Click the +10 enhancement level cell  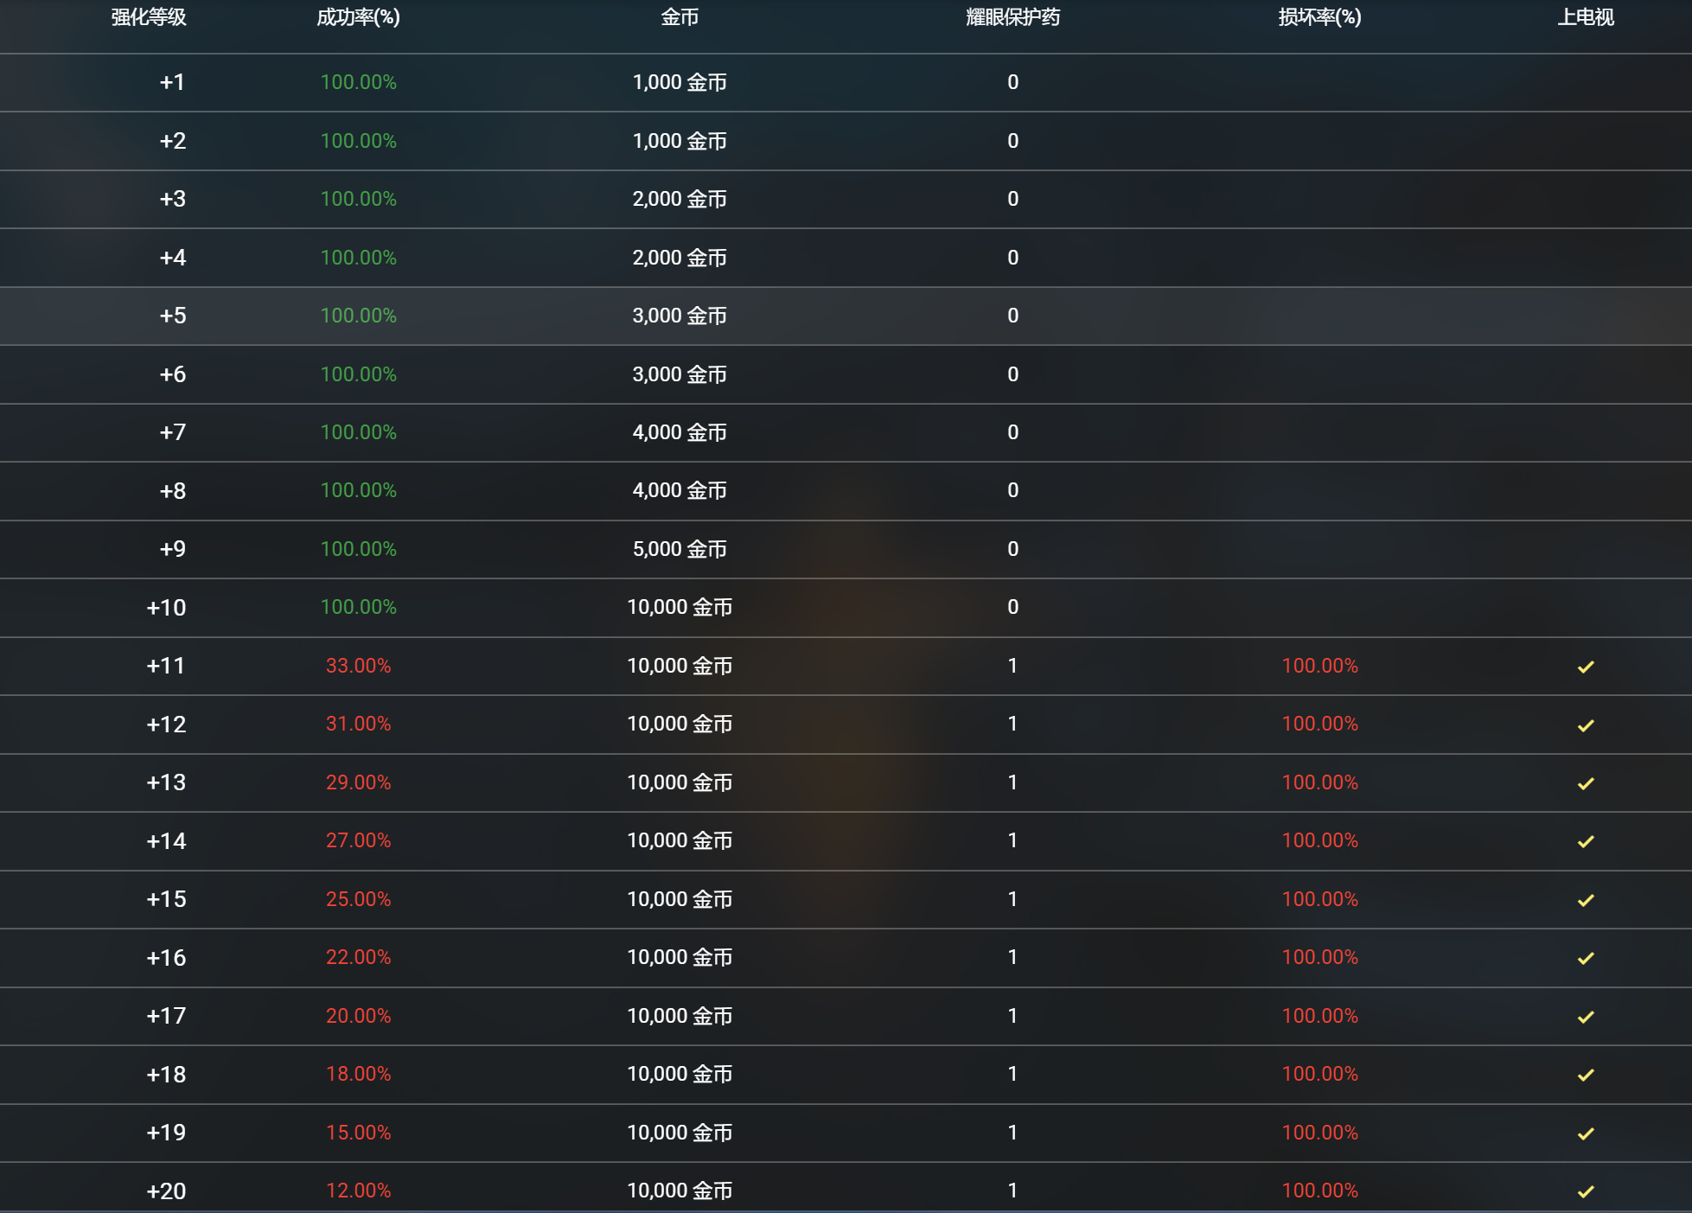pyautogui.click(x=166, y=608)
